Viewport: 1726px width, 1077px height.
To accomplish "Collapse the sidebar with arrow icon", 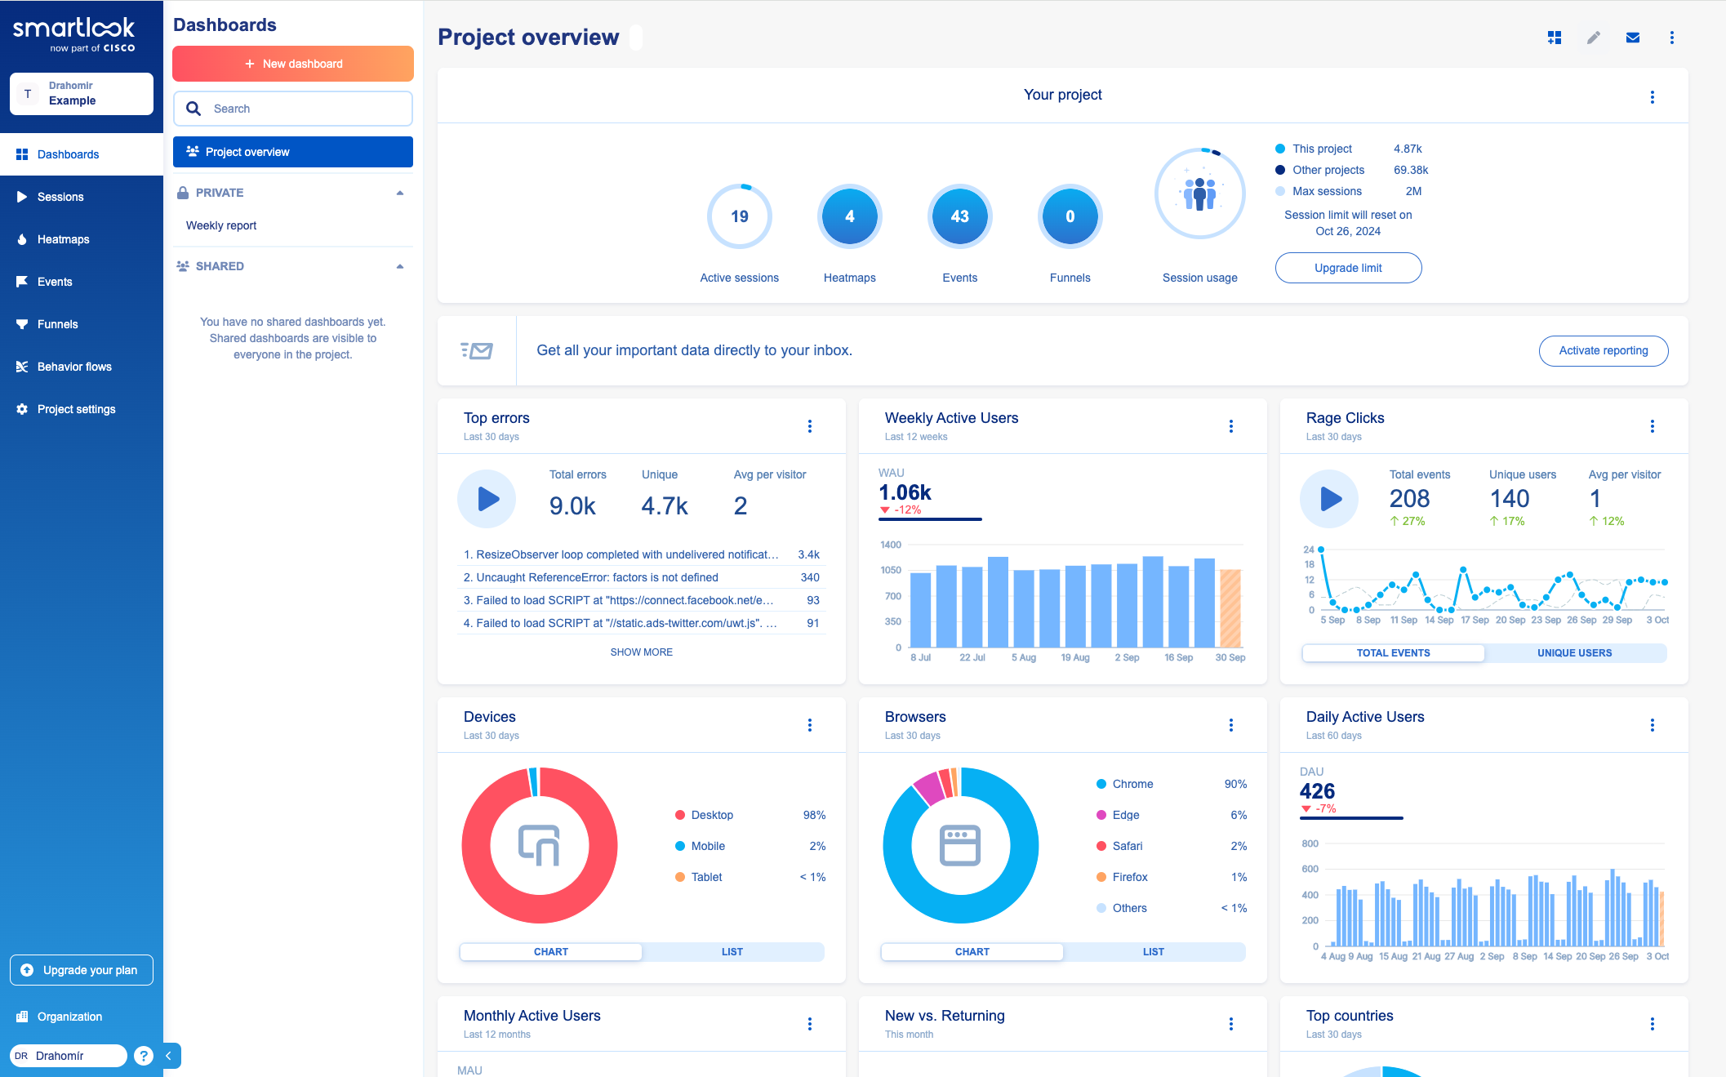I will click(x=170, y=1056).
